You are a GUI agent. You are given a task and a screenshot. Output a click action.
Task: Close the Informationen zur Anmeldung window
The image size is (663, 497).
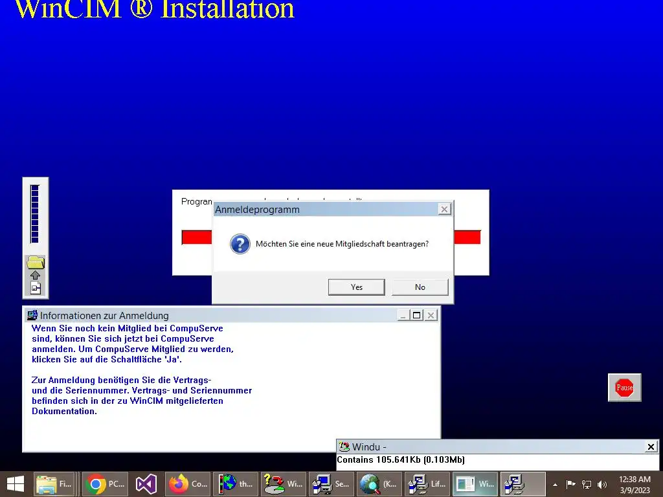click(x=431, y=315)
